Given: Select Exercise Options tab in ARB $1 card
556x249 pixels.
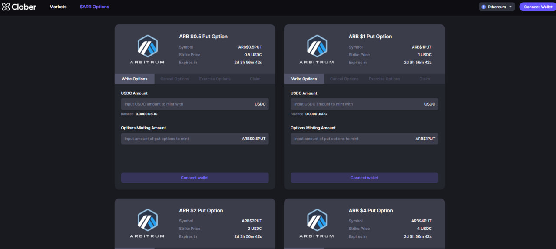Looking at the screenshot, I should point(384,79).
